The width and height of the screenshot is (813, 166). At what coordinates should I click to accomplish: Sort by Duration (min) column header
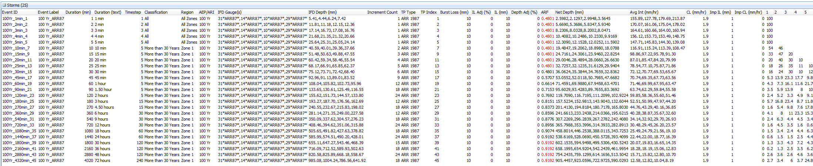tap(78, 12)
